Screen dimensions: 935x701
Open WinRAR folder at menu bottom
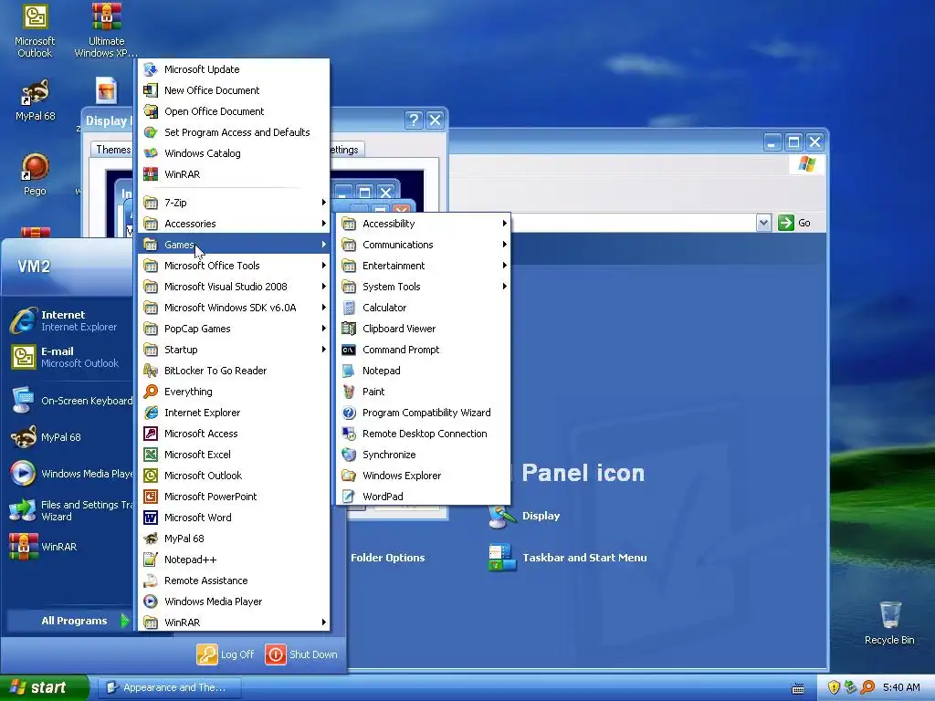(234, 623)
